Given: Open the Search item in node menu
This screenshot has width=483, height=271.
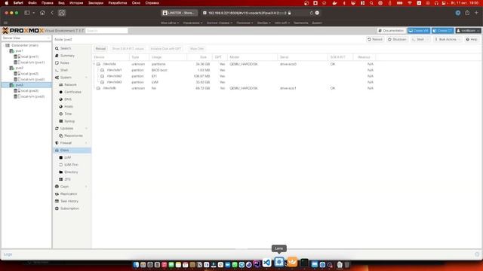Looking at the screenshot, I should point(66,48).
